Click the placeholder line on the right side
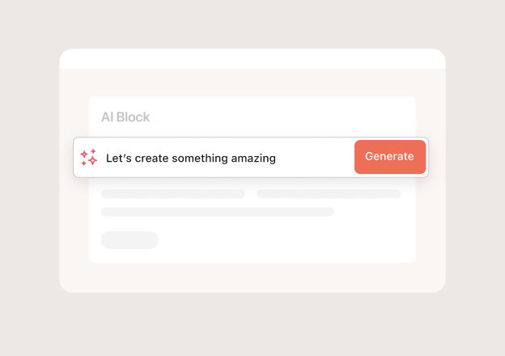505x356 pixels. (x=329, y=194)
